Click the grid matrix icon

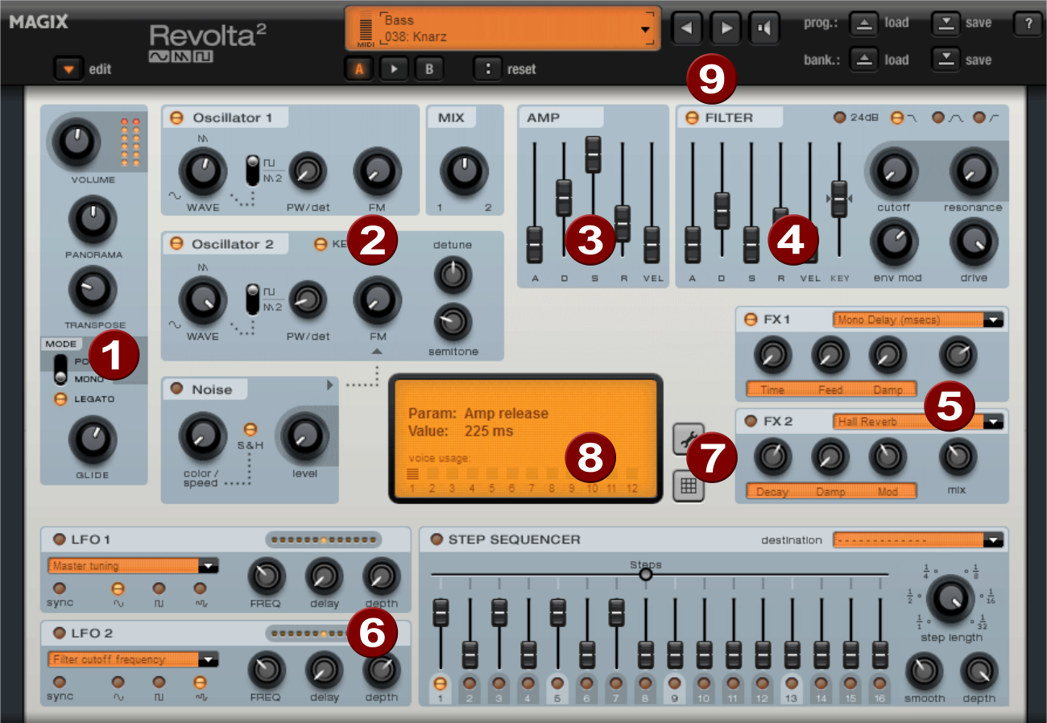pos(689,485)
